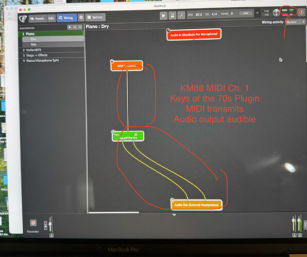The height and width of the screenshot is (257, 307).
Task: Select the Dry variation
Action: click(x=53, y=39)
